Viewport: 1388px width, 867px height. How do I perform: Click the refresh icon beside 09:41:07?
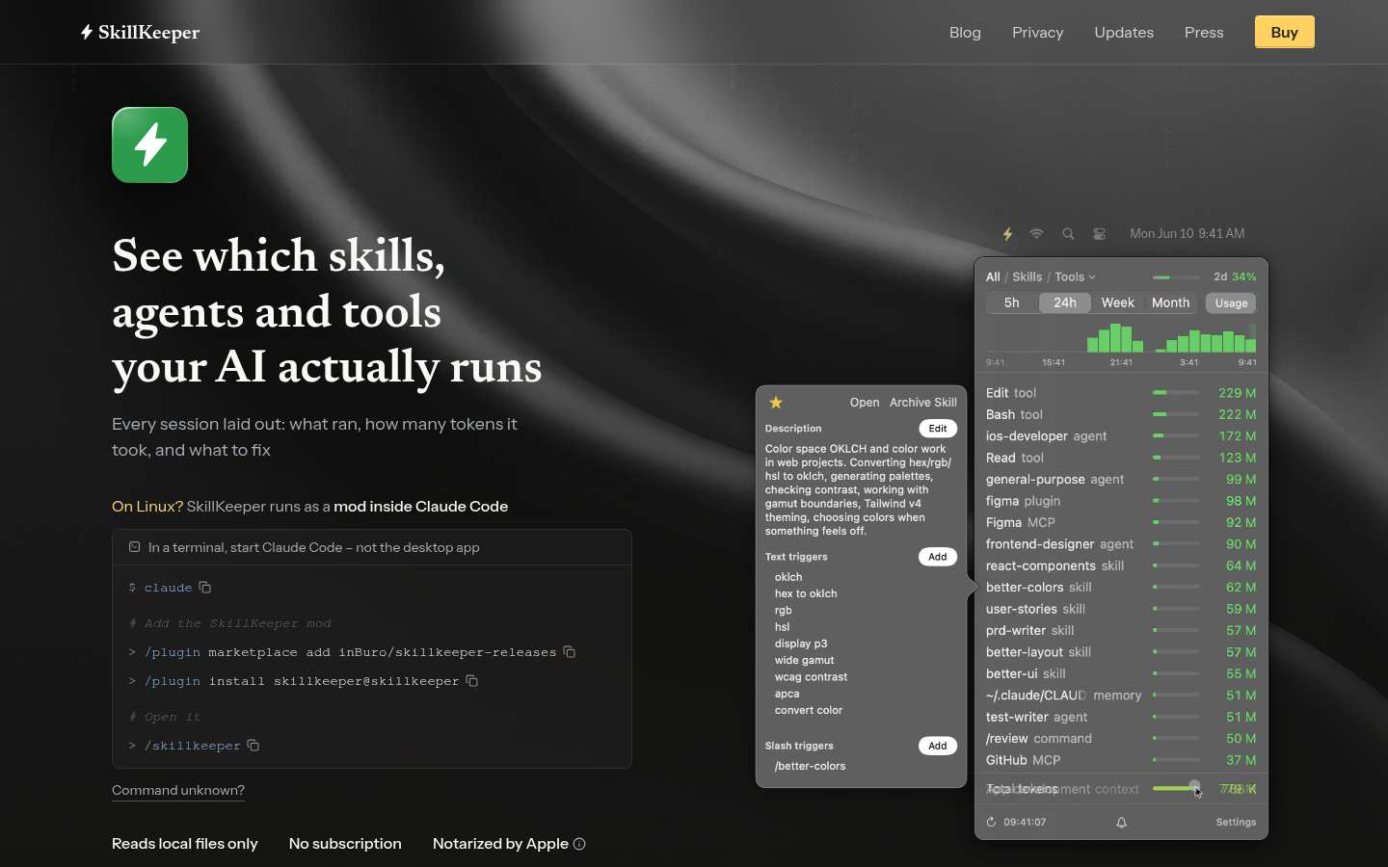click(991, 822)
